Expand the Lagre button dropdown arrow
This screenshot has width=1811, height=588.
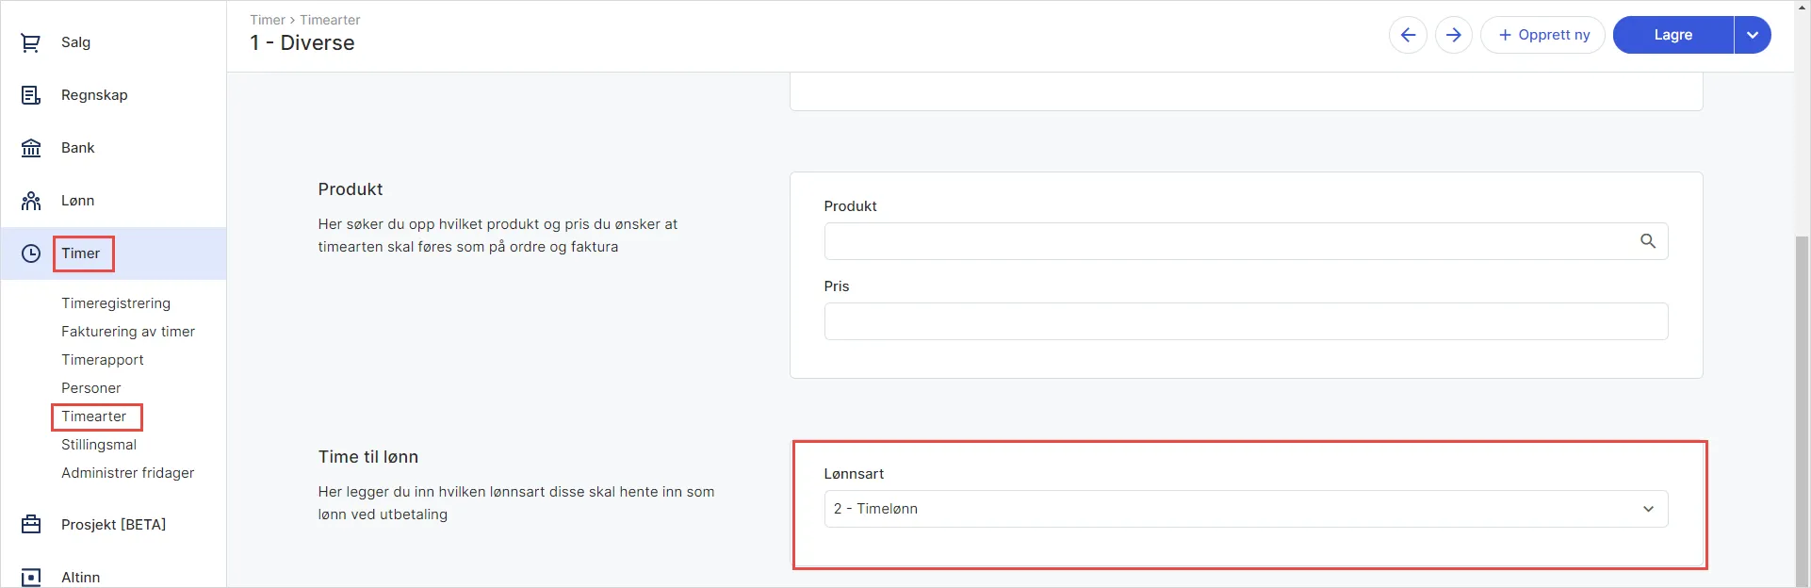1753,35
